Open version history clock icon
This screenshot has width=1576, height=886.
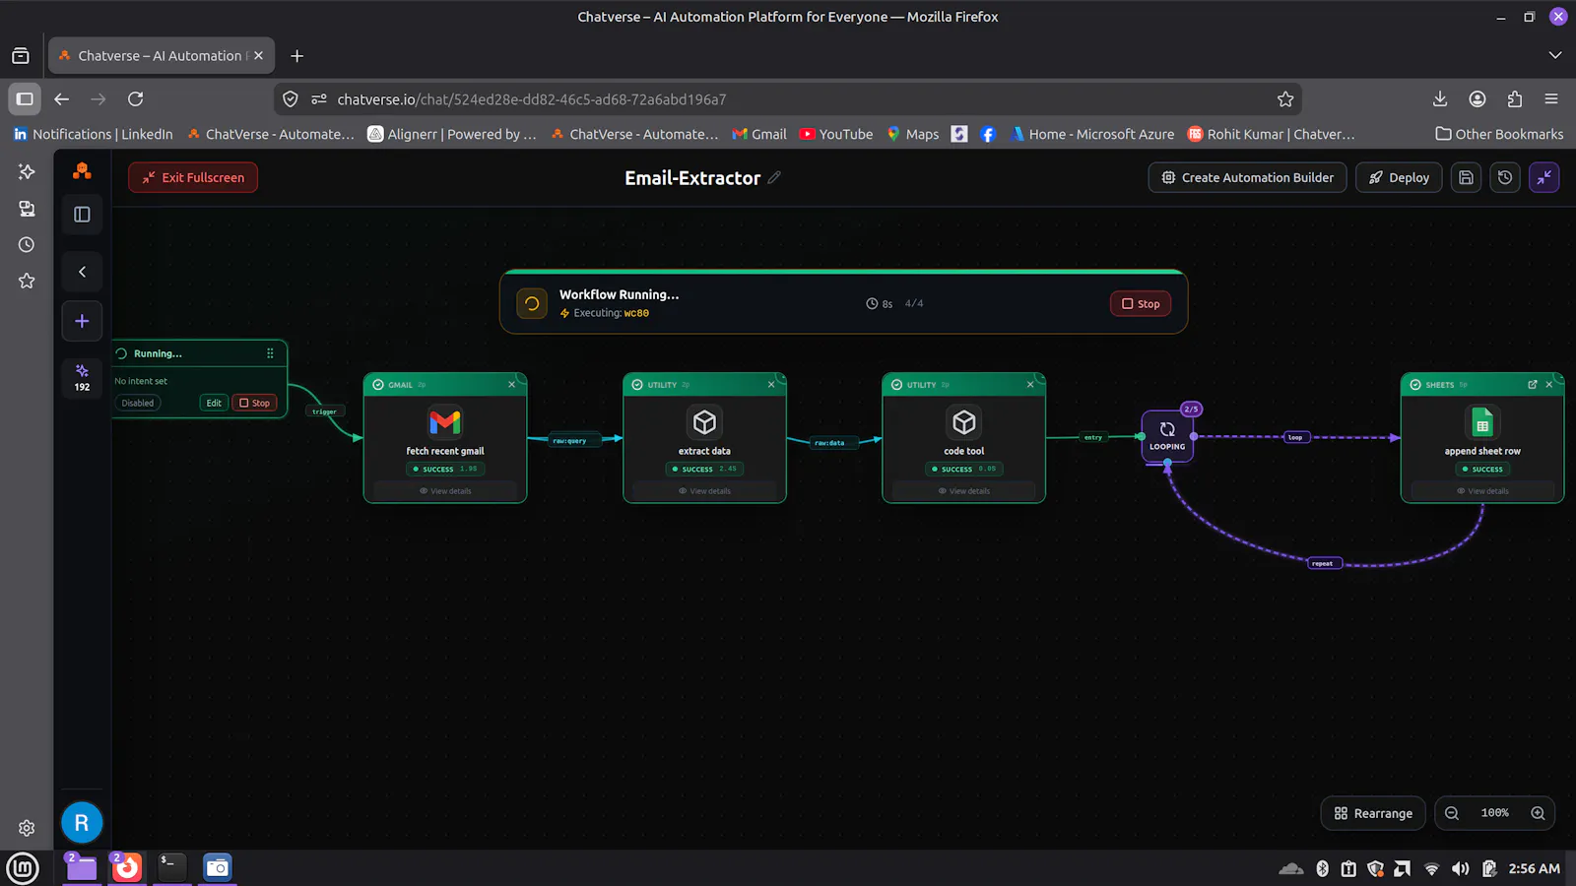[x=1505, y=177]
